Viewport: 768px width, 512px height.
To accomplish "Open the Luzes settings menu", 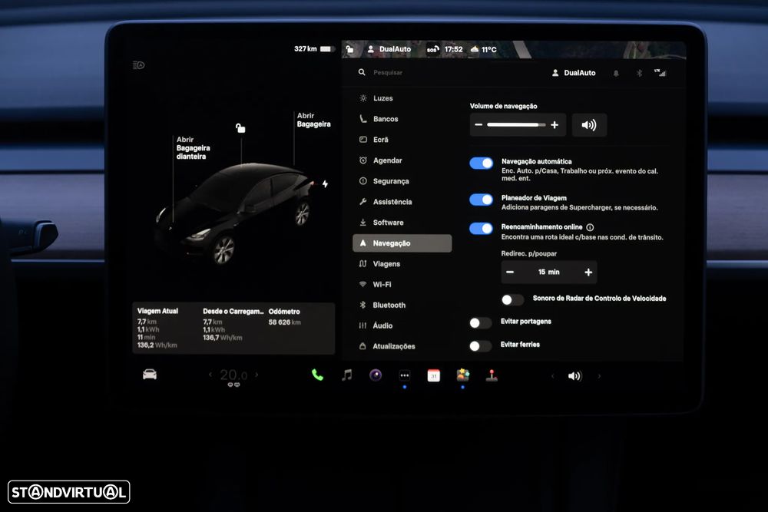I will point(402,98).
